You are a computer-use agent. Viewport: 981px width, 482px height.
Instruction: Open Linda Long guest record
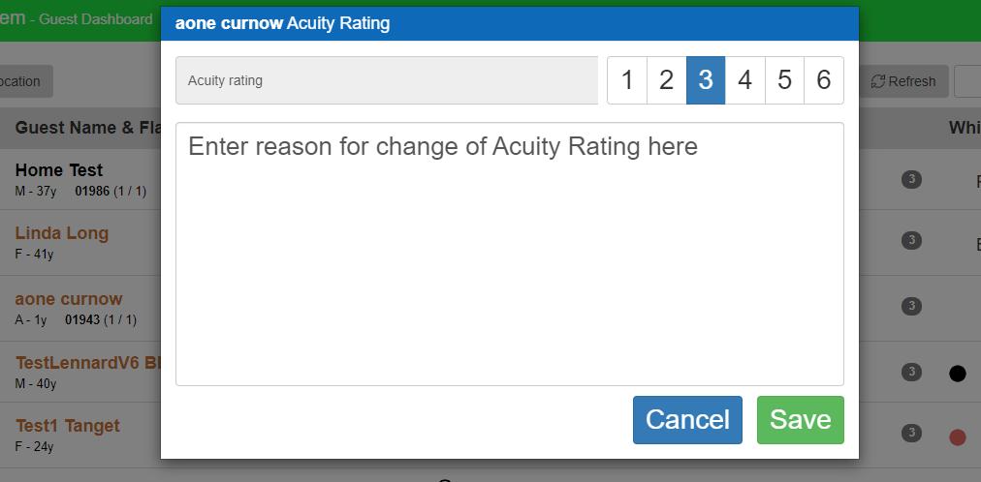(62, 233)
